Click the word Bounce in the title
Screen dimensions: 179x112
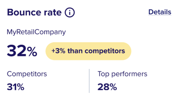24,12
